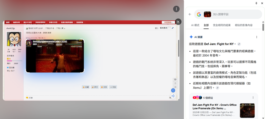Open the first 論壇 tab in the red nav

tap(8, 22)
